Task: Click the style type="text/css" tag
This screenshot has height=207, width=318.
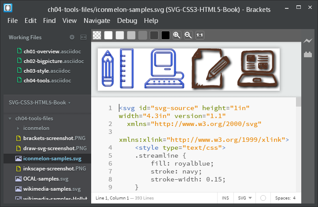Action: point(180,148)
